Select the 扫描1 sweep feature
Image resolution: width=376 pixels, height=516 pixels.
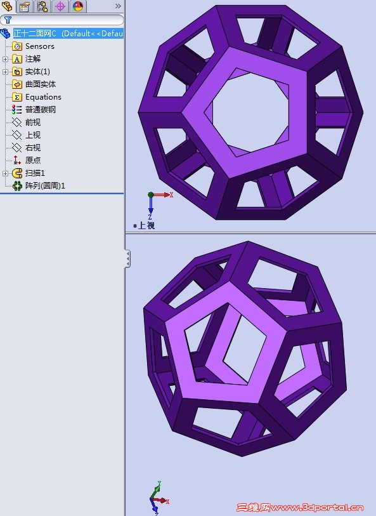35,173
